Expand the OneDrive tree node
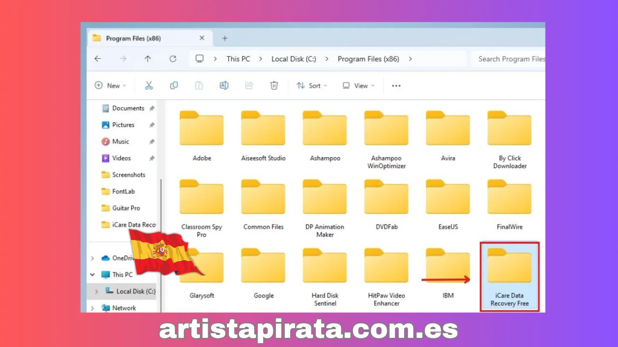This screenshot has height=347, width=618. pyautogui.click(x=92, y=258)
